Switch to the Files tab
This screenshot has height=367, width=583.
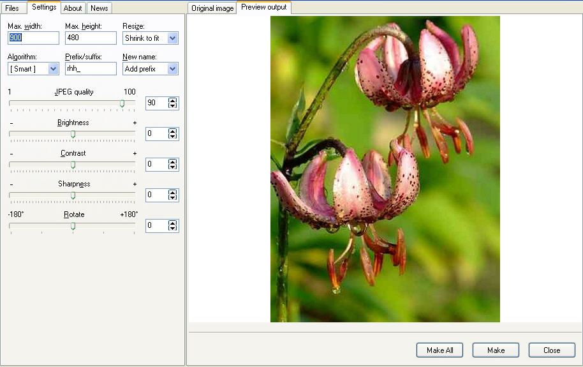(13, 8)
